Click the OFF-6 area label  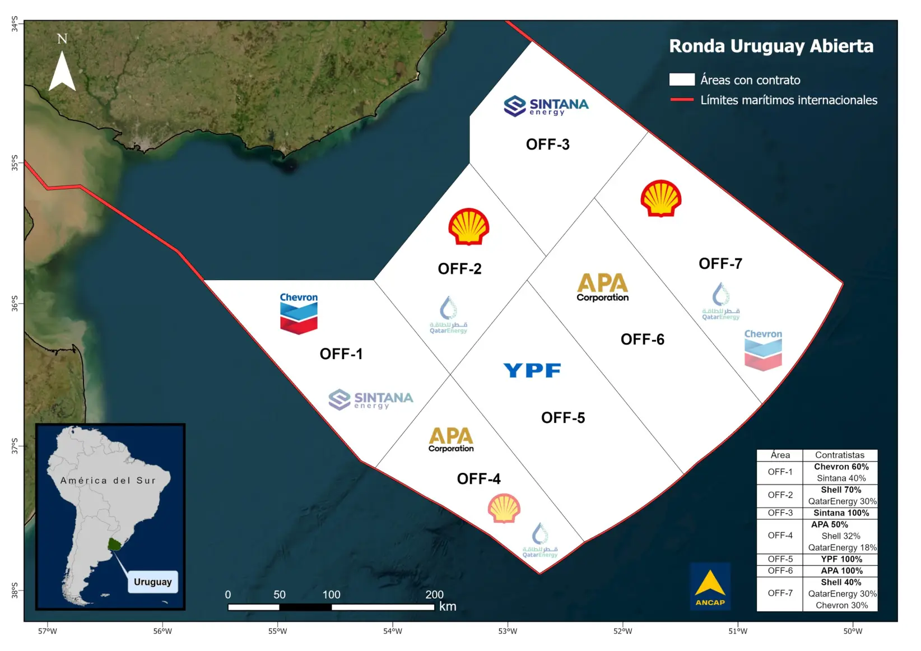643,340
